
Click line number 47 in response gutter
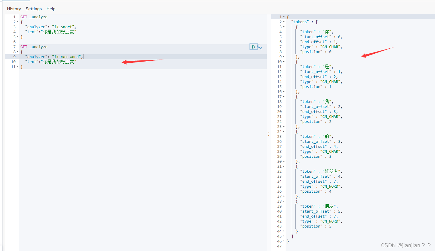(279, 246)
